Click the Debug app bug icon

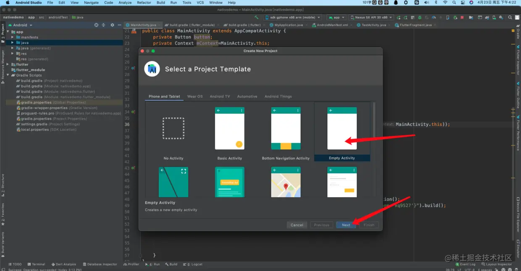(x=420, y=18)
